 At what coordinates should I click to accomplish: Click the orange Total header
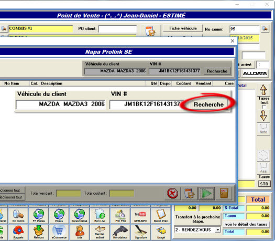pyautogui.click(x=258, y=200)
